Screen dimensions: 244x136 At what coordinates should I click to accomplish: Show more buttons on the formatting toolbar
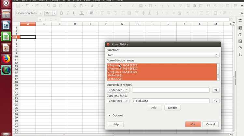point(242,13)
